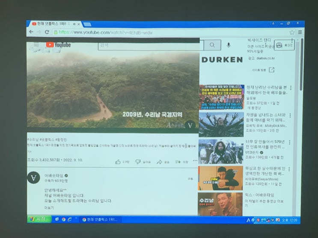
Task: Open ad options three-dot menu near 빅사이즈 댄디
Action: [292, 40]
